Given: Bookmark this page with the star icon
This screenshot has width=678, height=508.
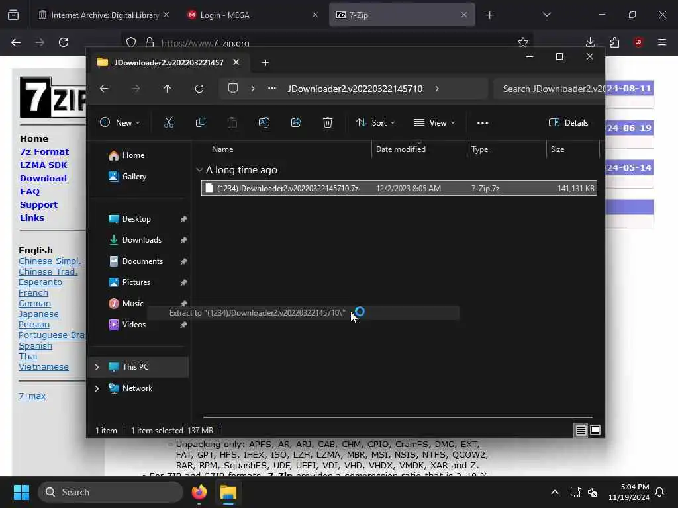Looking at the screenshot, I should pos(523,42).
